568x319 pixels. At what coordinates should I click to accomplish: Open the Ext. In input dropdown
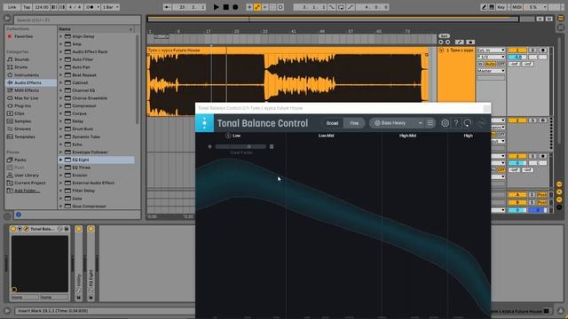[491, 51]
